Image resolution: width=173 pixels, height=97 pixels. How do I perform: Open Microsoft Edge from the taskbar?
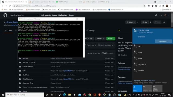(x=65, y=95)
